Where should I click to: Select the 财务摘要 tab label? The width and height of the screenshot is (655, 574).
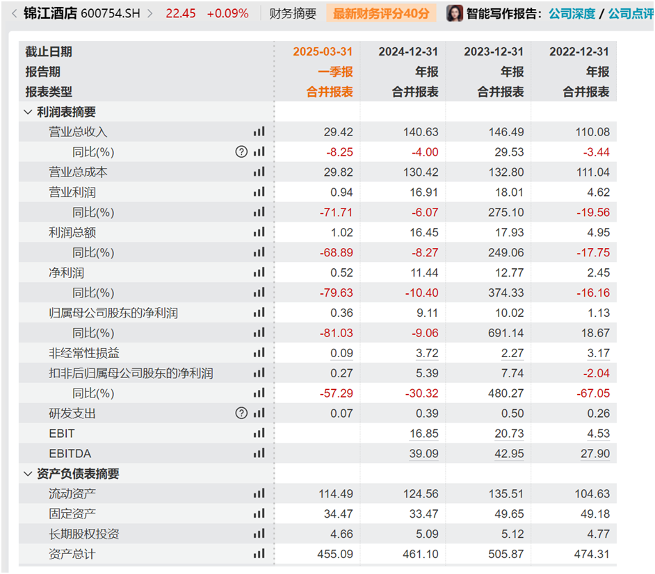pos(293,13)
